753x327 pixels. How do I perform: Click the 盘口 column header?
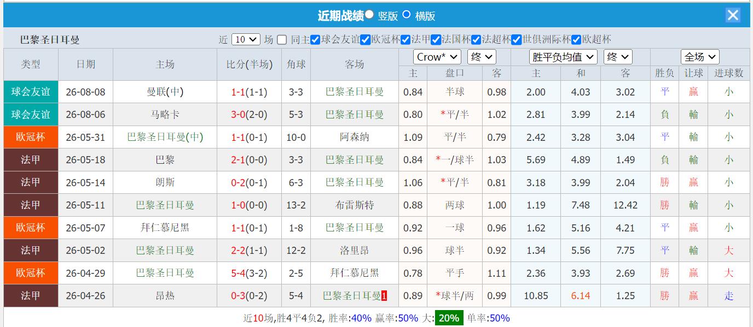455,73
